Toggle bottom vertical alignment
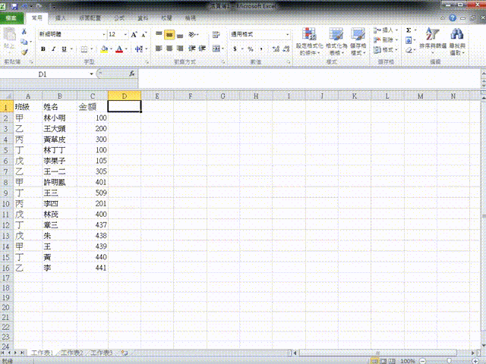The image size is (486, 364). coord(180,35)
